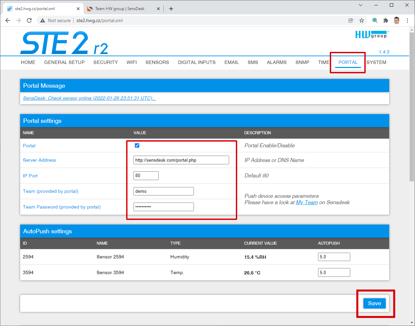Click Team Password (provided by portal) label
Image resolution: width=415 pixels, height=326 pixels.
pyautogui.click(x=62, y=207)
